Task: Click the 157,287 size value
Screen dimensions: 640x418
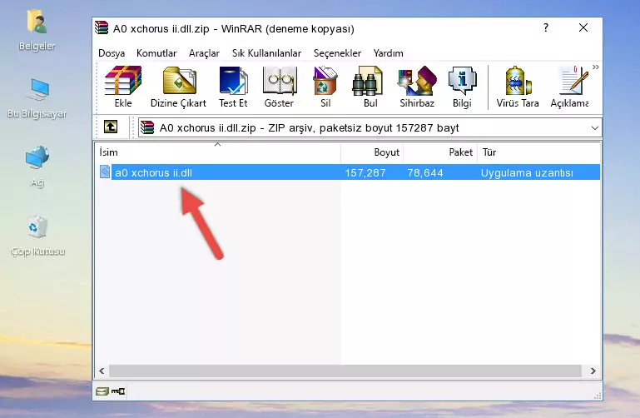Action: [x=365, y=172]
